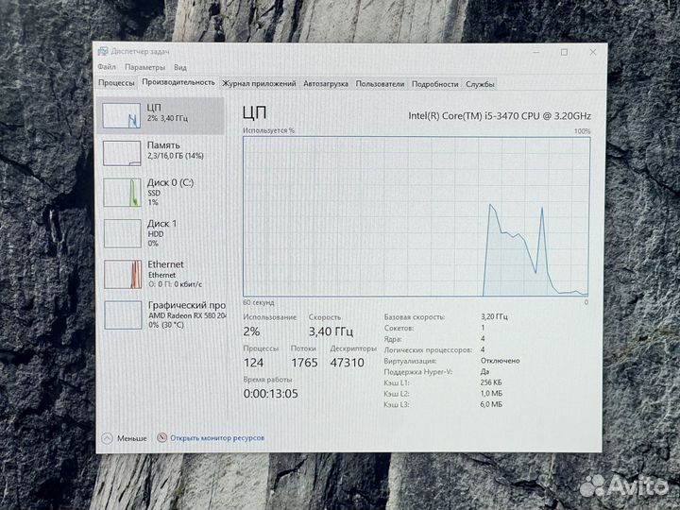Viewport: 680px width, 510px height.
Task: Switch to the Службы tab
Action: click(x=480, y=84)
